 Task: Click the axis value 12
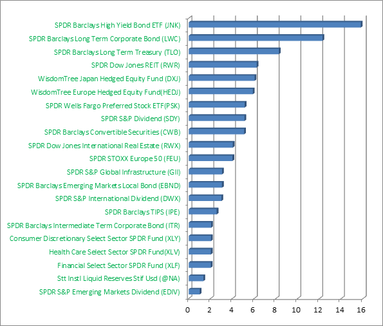[x=318, y=310]
